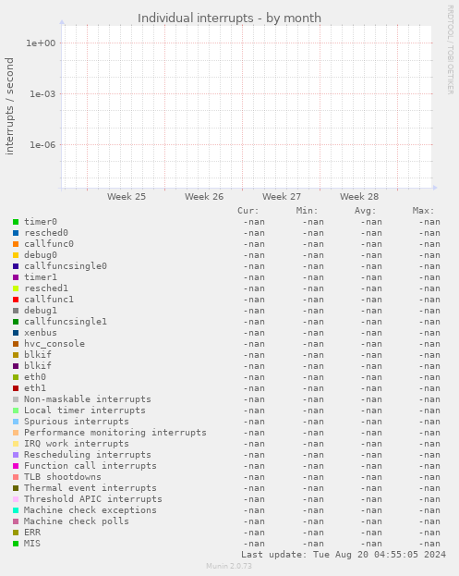This screenshot has height=576, width=459.
Task: Click the red callfunc1 legend swatch
Action: pyautogui.click(x=16, y=300)
